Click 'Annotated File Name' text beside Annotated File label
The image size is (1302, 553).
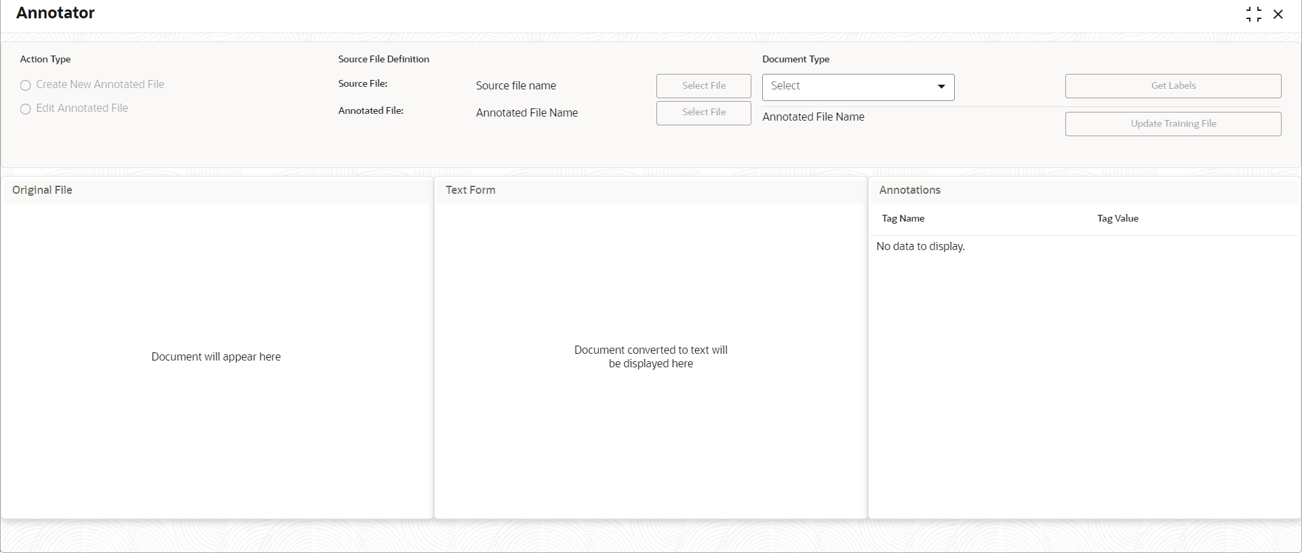pyautogui.click(x=527, y=112)
